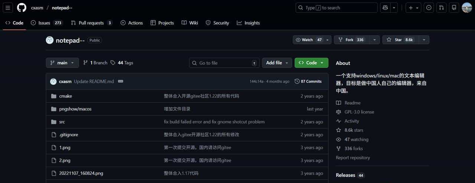Open the Activity link in About
The image size is (475, 183).
click(347, 121)
